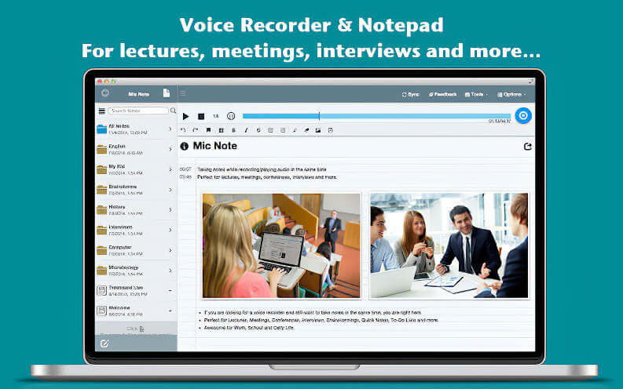Create a new note with the page icon
The width and height of the screenshot is (623, 389).
pos(167,93)
